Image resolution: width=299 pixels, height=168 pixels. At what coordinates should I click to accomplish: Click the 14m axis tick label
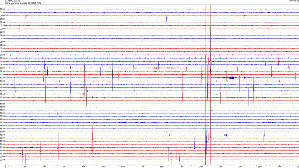pos(142,167)
